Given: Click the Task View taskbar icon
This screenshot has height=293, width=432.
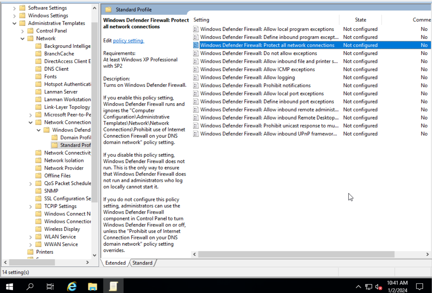Looking at the screenshot, I should point(50,286).
